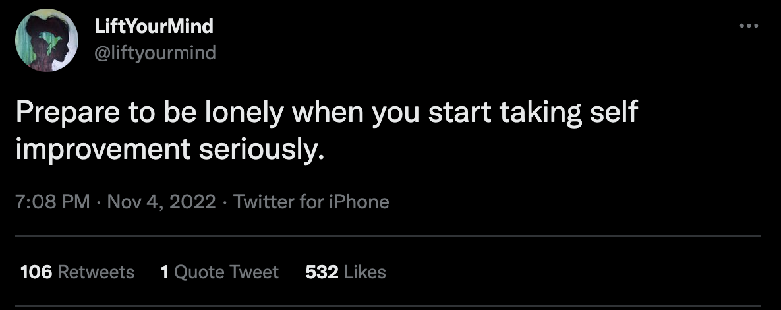Click the word Retweets
Viewport: 781px width, 310px height.
(x=96, y=272)
